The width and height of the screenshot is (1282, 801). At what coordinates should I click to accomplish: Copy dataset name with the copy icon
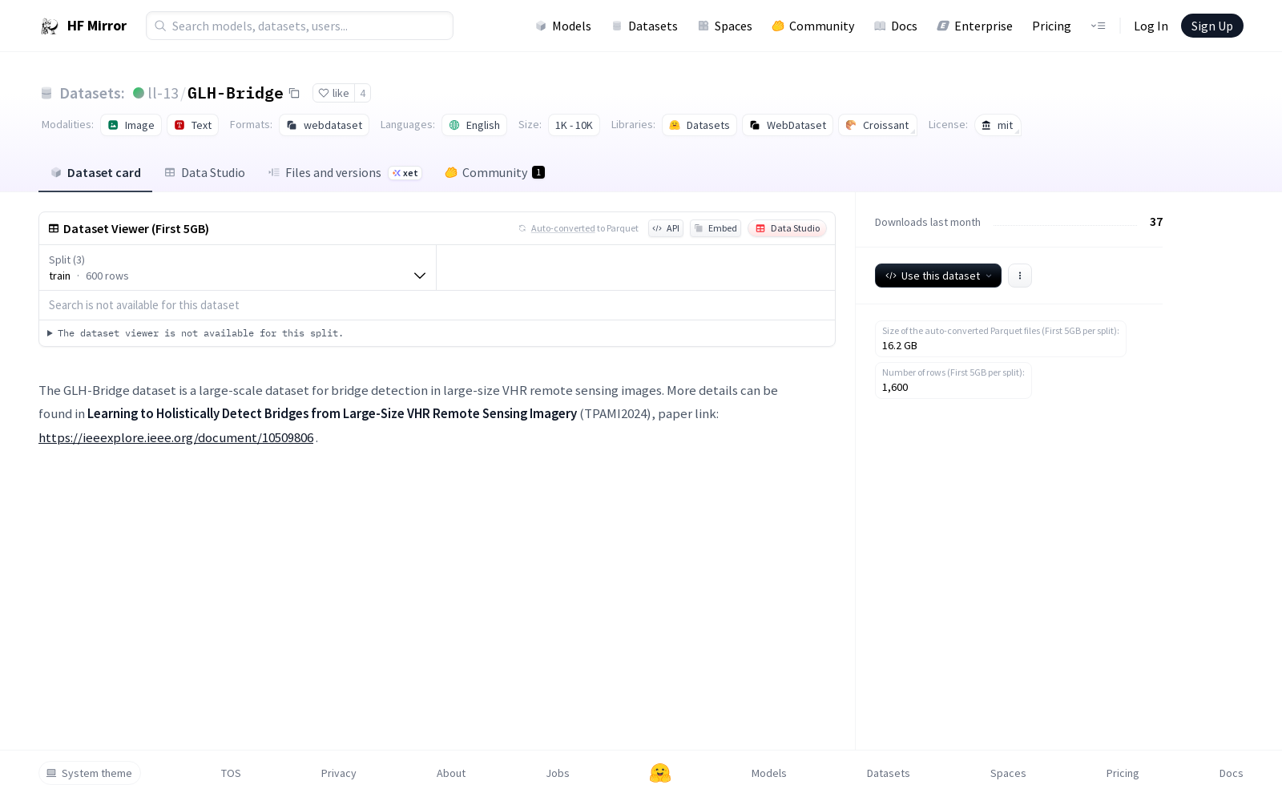coord(294,93)
